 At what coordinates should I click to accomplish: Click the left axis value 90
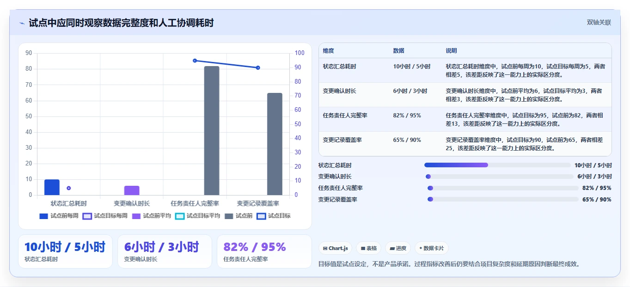(x=29, y=53)
